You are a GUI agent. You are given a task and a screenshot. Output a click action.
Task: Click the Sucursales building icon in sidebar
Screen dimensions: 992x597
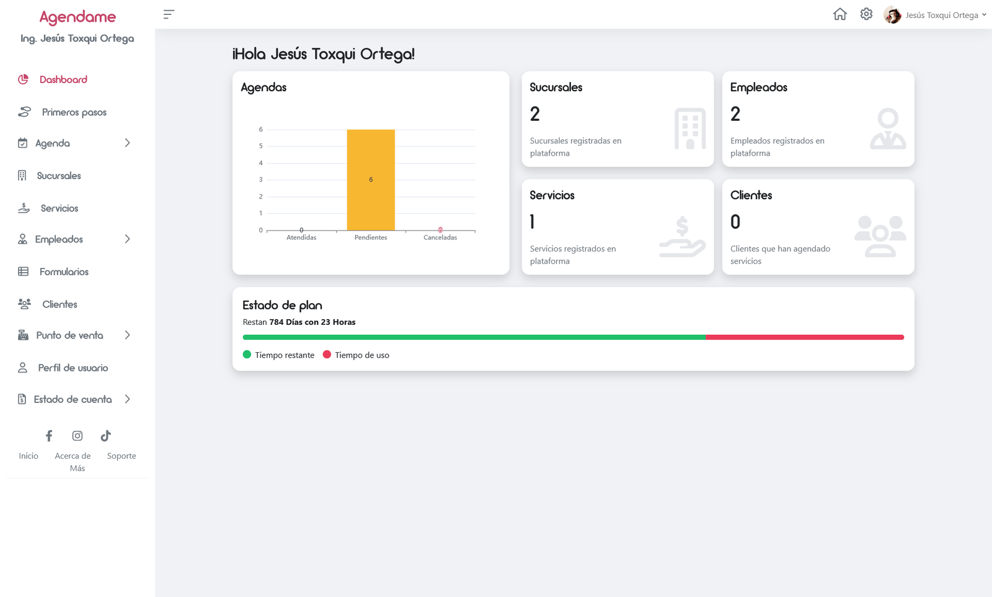[22, 175]
